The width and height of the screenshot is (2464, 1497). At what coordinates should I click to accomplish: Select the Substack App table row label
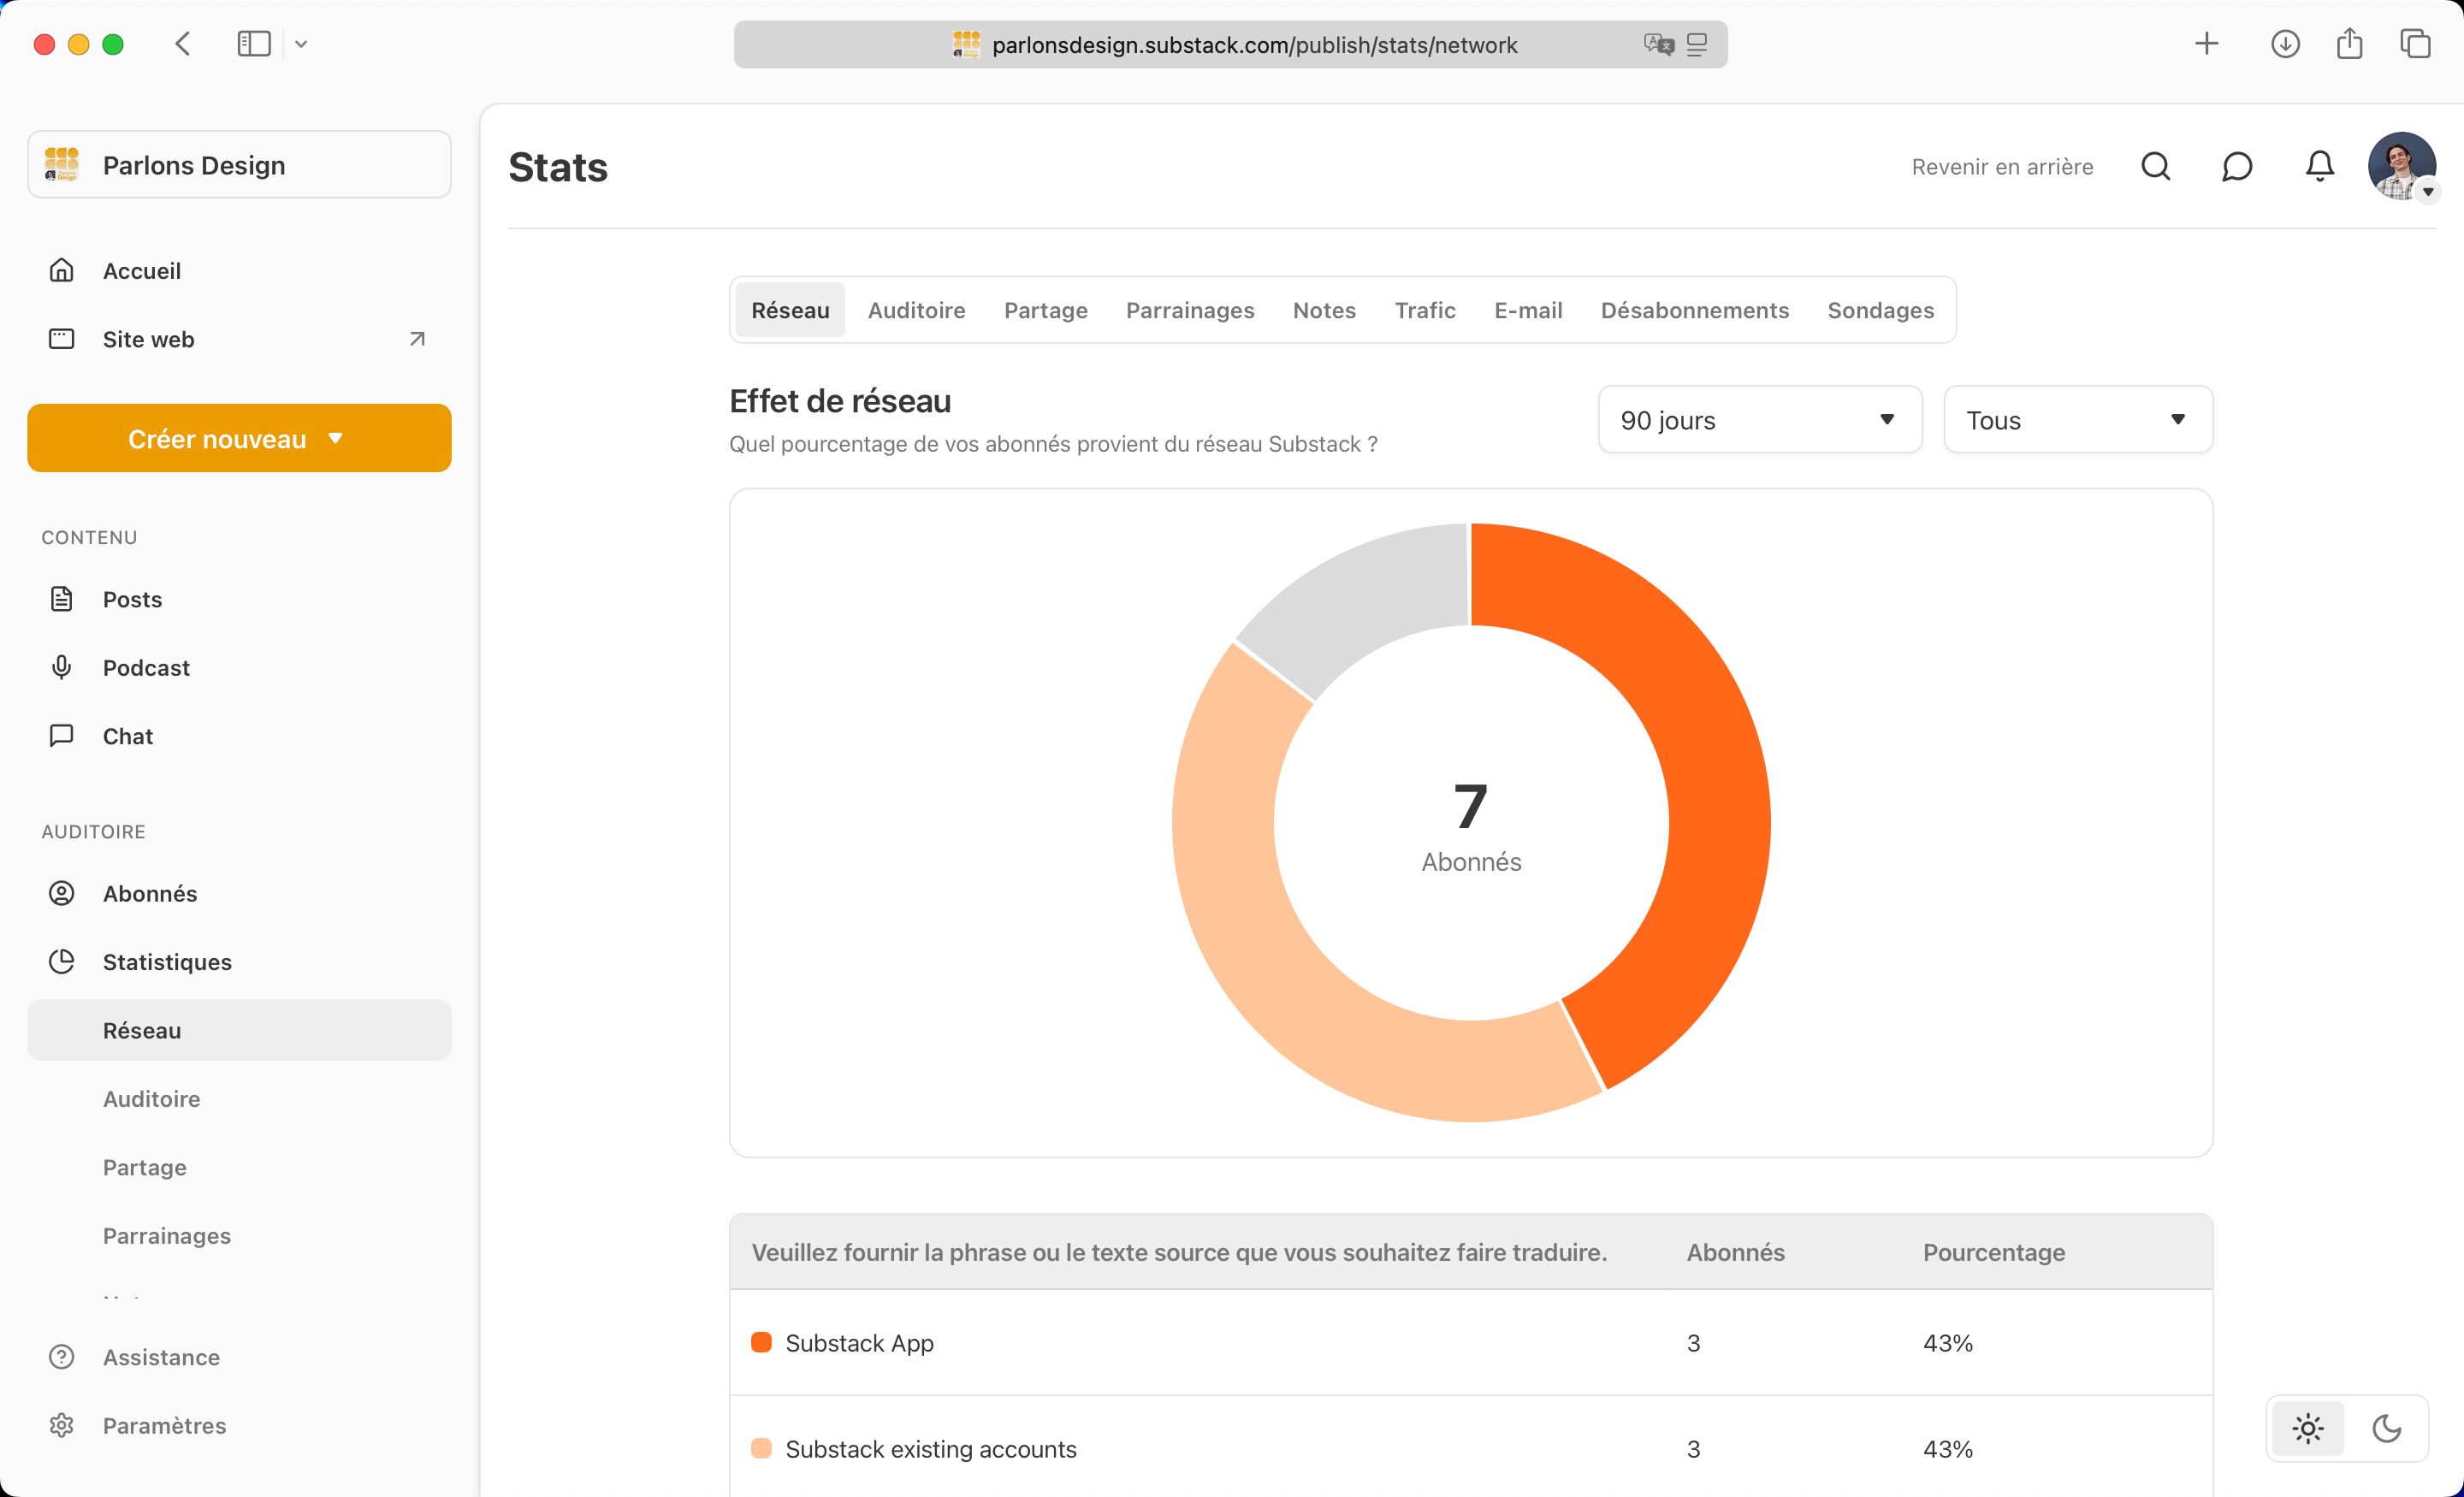click(x=859, y=1342)
